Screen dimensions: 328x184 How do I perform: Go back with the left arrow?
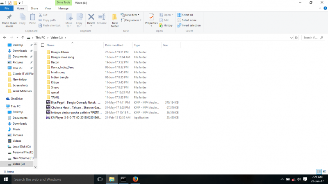tap(5, 37)
